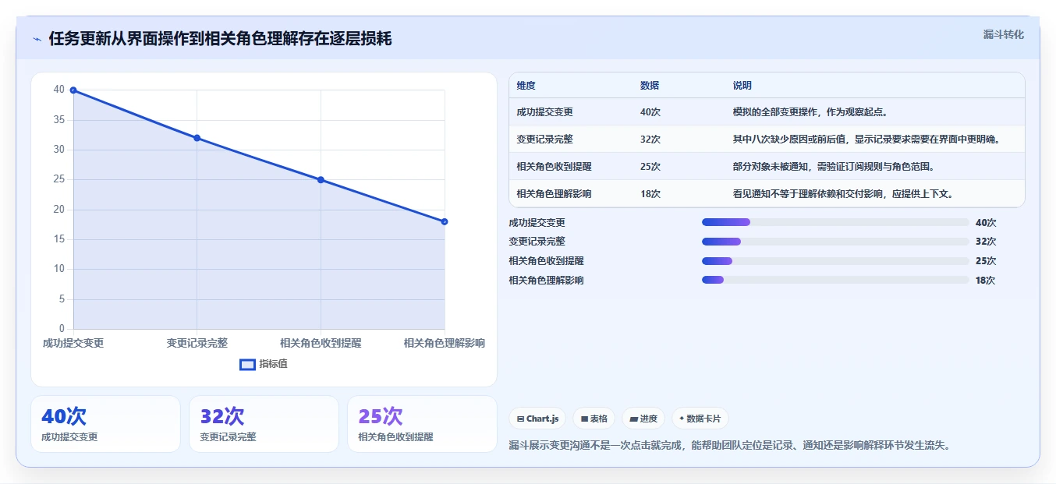Select the Chart.js tag
This screenshot has height=484, width=1056.
(537, 419)
